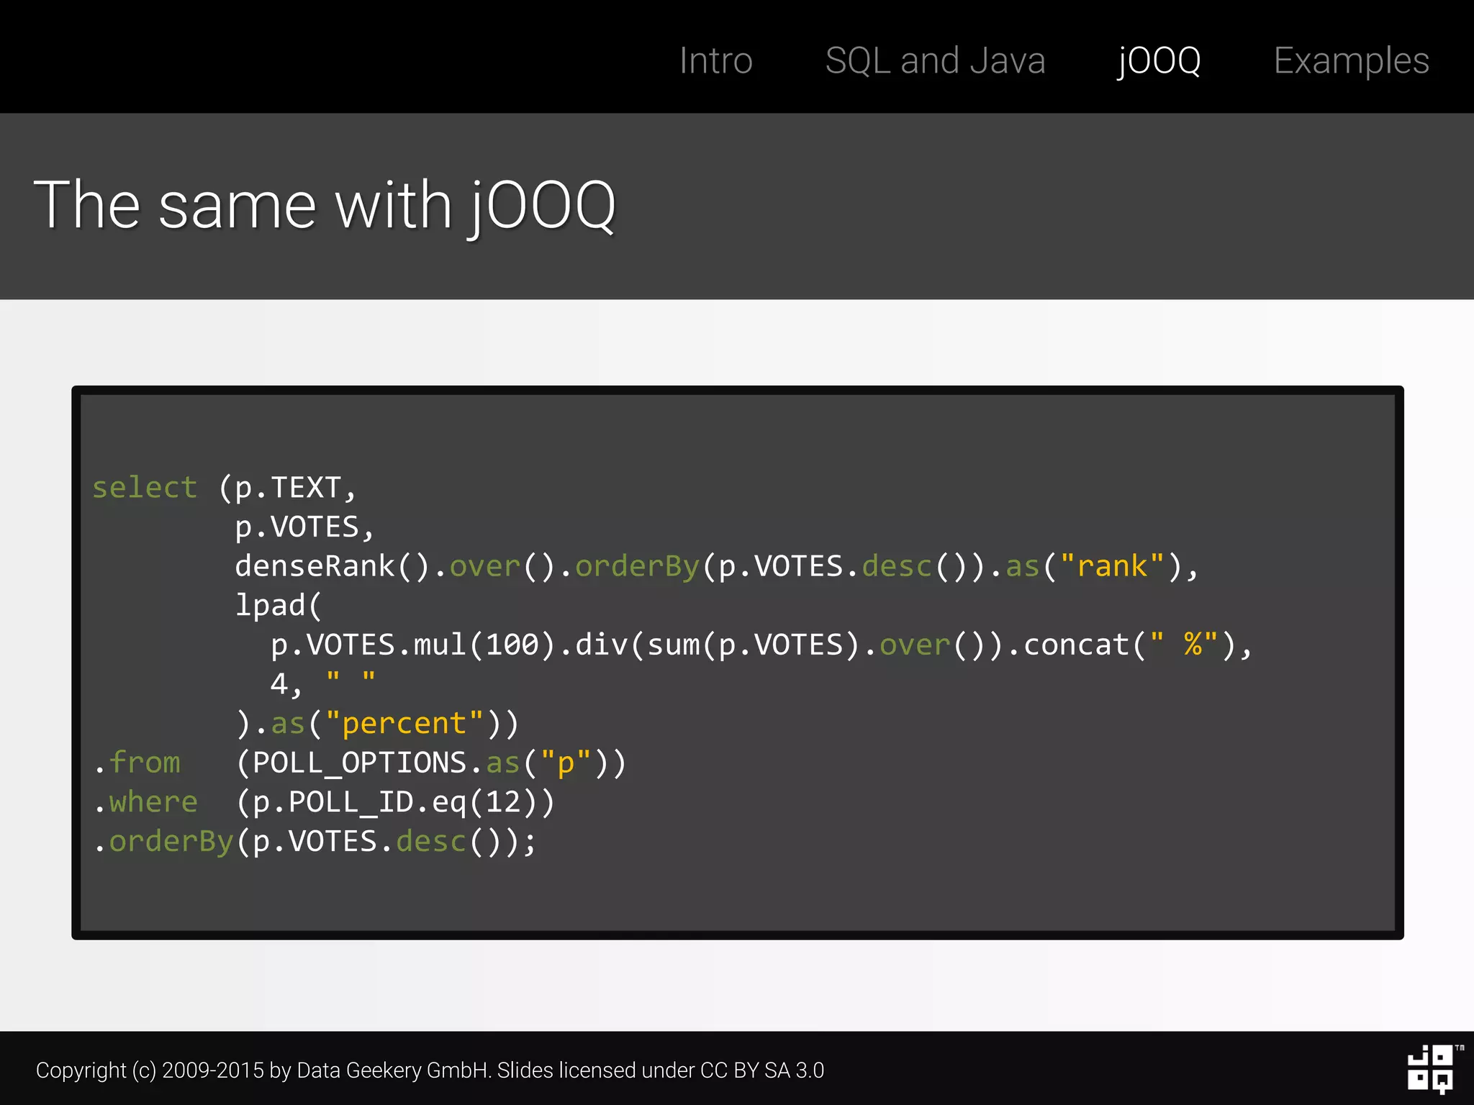
Task: Click the '.from' keyword in the code
Action: 137,763
